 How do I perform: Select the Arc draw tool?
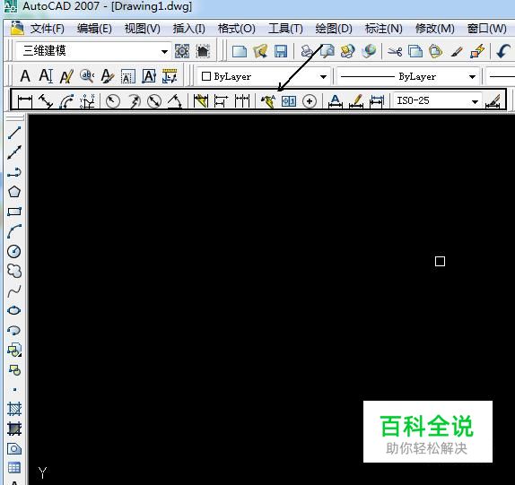[14, 231]
